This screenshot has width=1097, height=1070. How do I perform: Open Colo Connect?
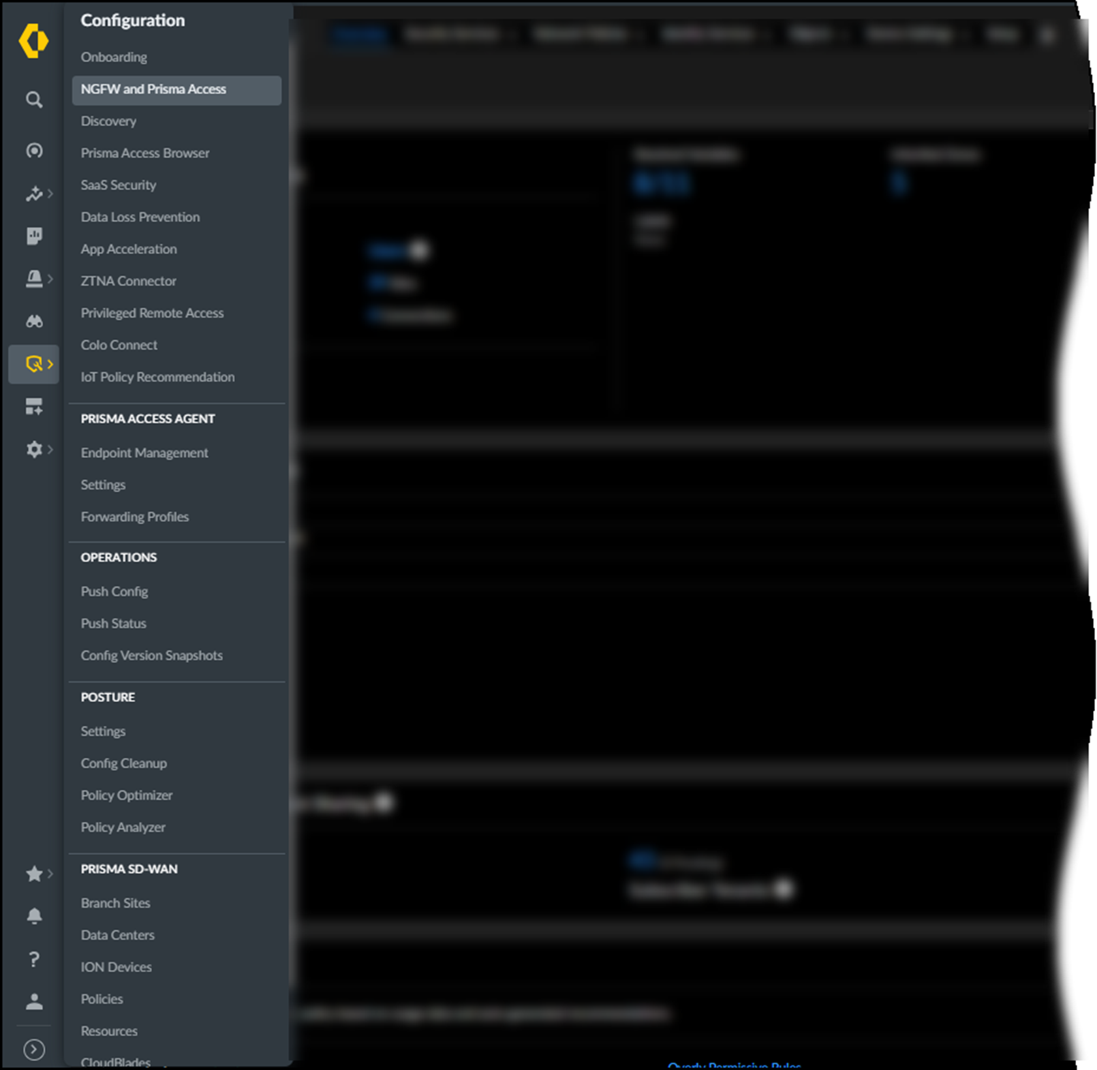pos(119,344)
